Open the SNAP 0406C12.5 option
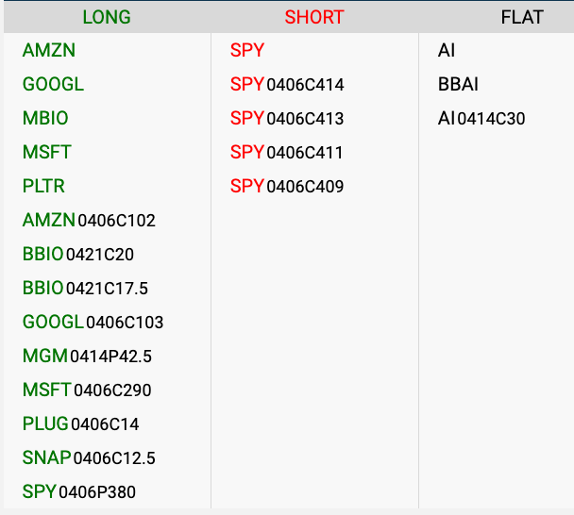This screenshot has width=574, height=515. (x=89, y=458)
